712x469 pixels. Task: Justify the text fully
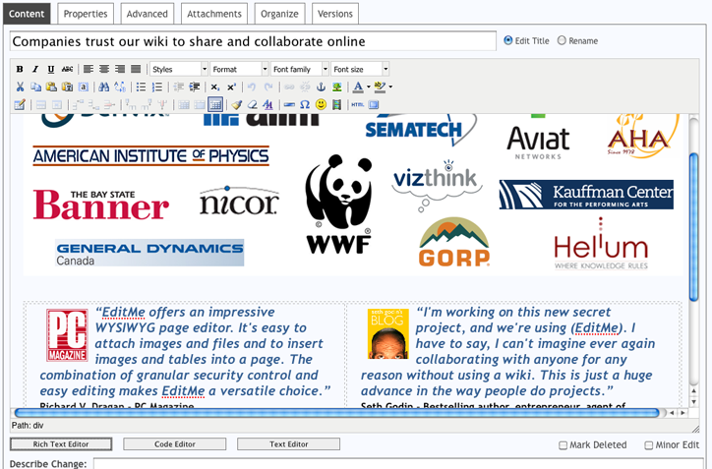[x=136, y=69]
